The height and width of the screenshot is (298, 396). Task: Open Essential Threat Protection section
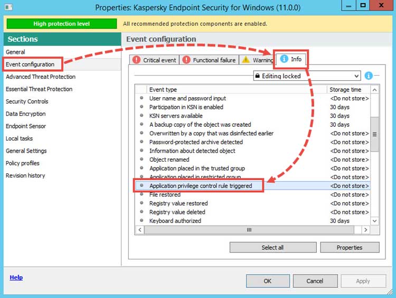(39, 89)
